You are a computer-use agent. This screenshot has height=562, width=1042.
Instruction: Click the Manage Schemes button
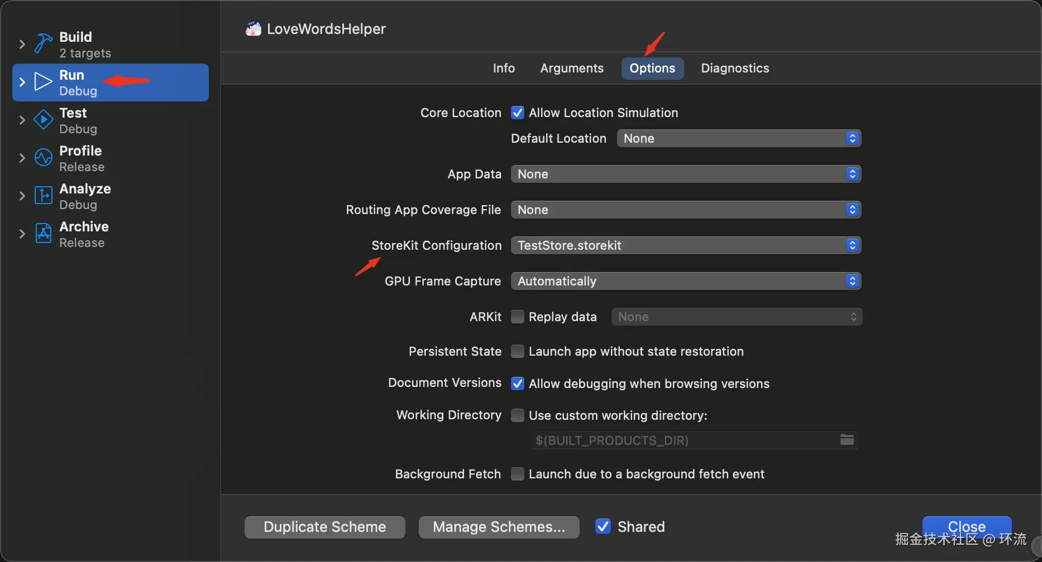pyautogui.click(x=499, y=527)
